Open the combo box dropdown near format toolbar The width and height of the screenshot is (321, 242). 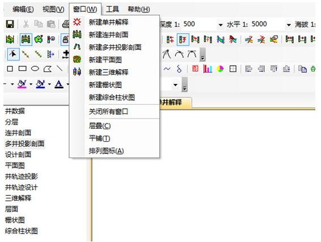pos(175,84)
